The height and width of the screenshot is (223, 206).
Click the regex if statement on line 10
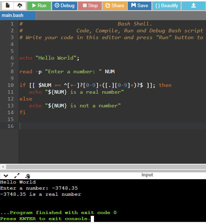coord(95,85)
